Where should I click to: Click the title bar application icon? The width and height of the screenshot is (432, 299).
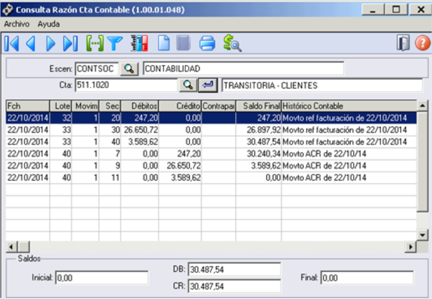coord(7,9)
